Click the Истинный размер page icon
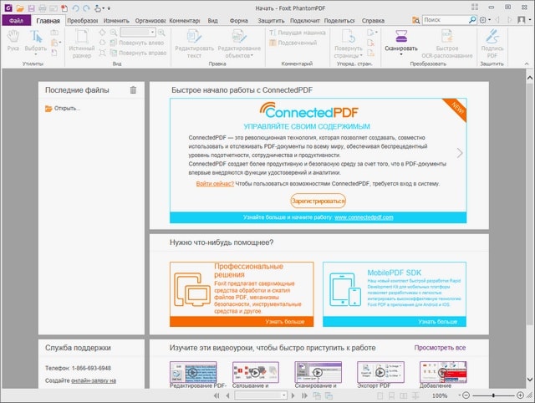Viewport: 535px width, 403px height. click(82, 43)
